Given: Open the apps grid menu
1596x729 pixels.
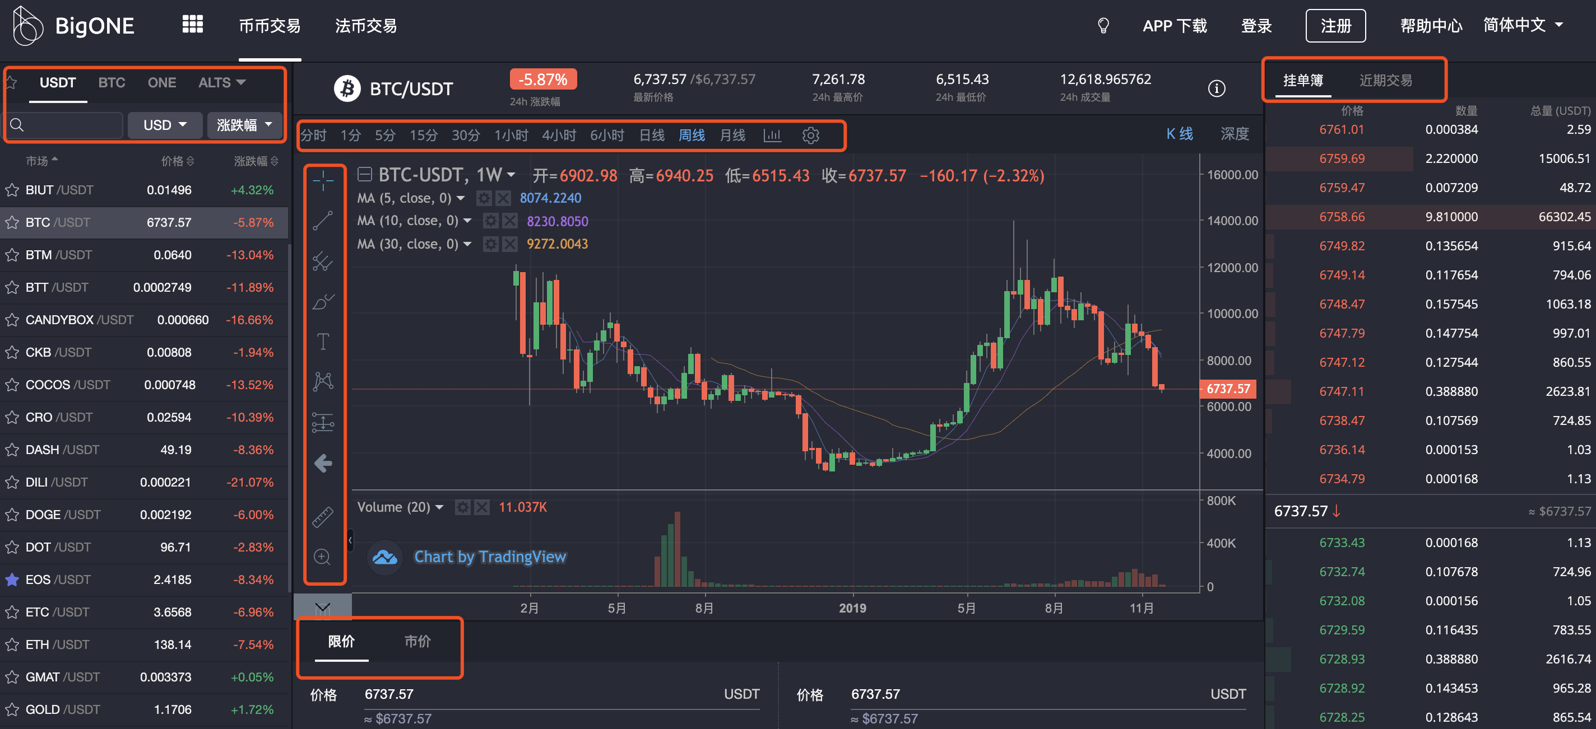Looking at the screenshot, I should point(193,24).
